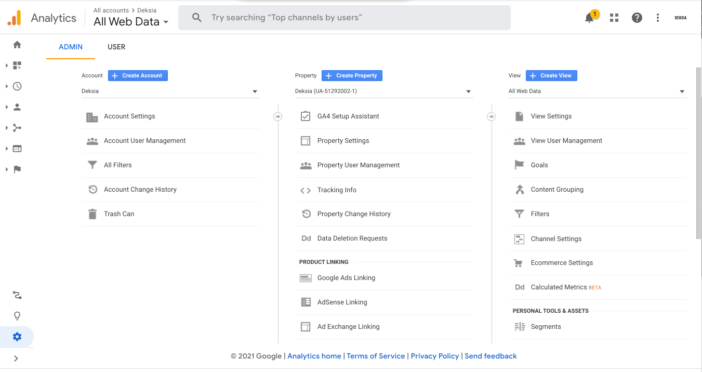Click the help question mark icon
The image size is (702, 372).
pyautogui.click(x=637, y=18)
